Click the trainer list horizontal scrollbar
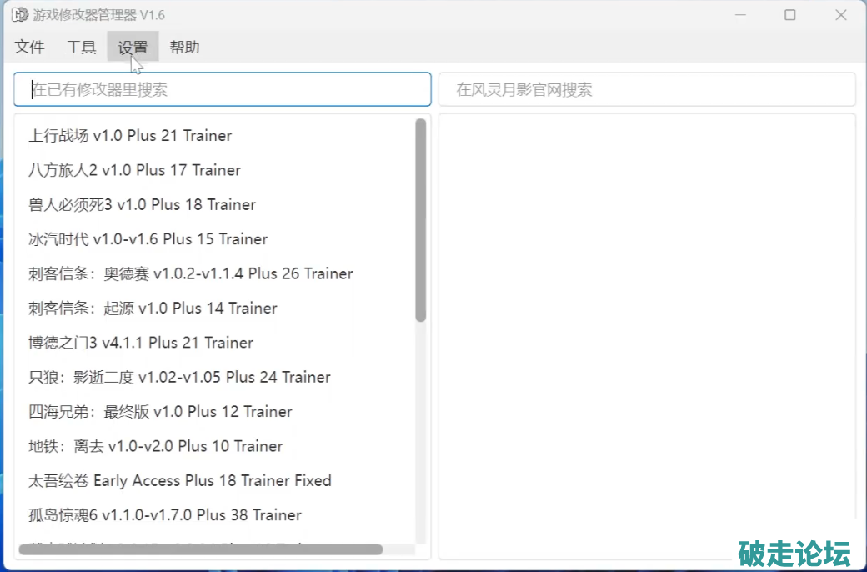Image resolution: width=867 pixels, height=572 pixels. coord(200,549)
